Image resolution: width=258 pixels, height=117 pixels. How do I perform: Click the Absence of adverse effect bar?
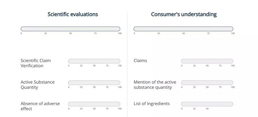pyautogui.click(x=94, y=104)
